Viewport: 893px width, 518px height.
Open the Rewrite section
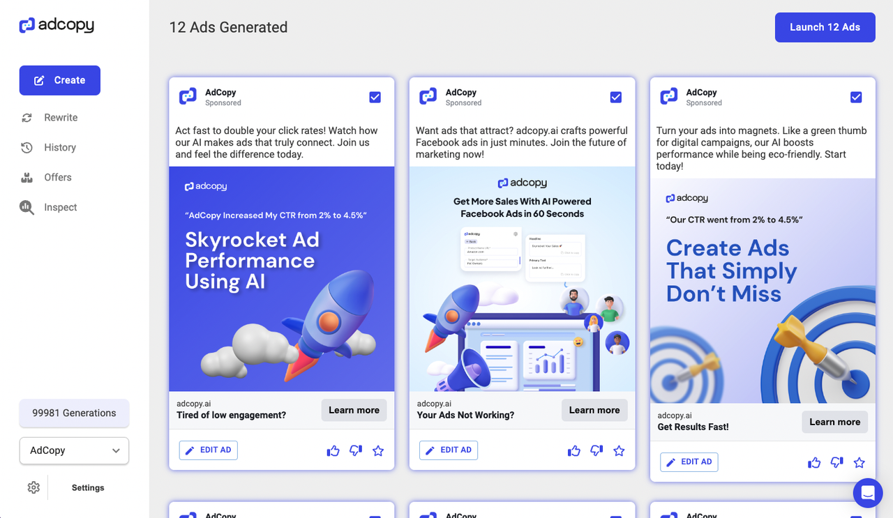click(61, 117)
